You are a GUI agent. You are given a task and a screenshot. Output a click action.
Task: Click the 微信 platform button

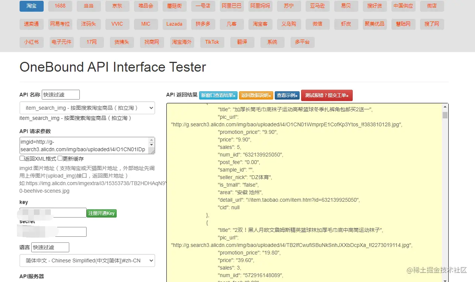pos(317,24)
